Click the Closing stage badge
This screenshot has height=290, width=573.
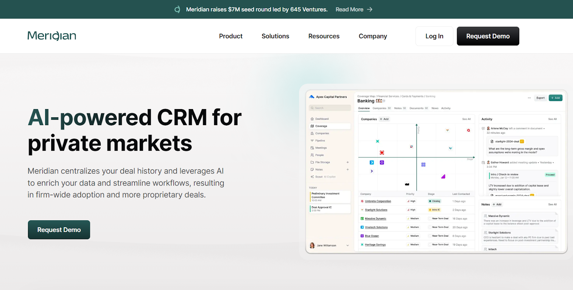click(x=435, y=201)
